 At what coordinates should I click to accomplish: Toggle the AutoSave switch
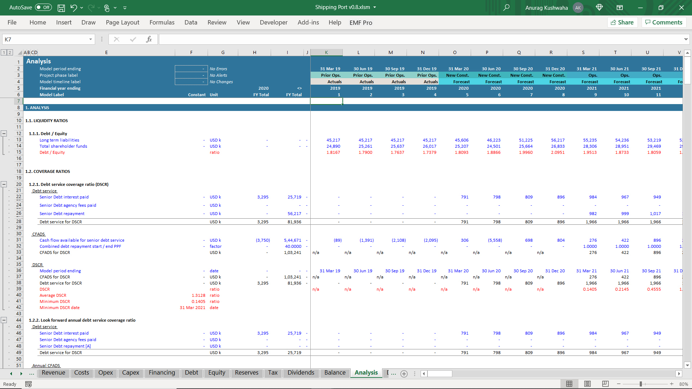pos(43,8)
